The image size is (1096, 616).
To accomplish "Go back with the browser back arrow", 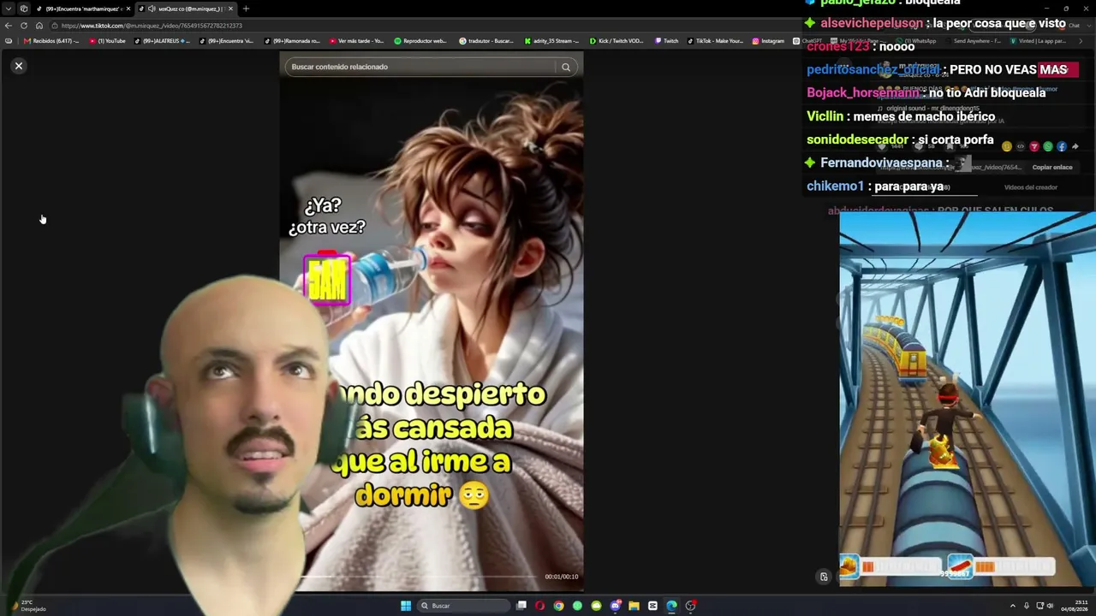I will tap(9, 26).
